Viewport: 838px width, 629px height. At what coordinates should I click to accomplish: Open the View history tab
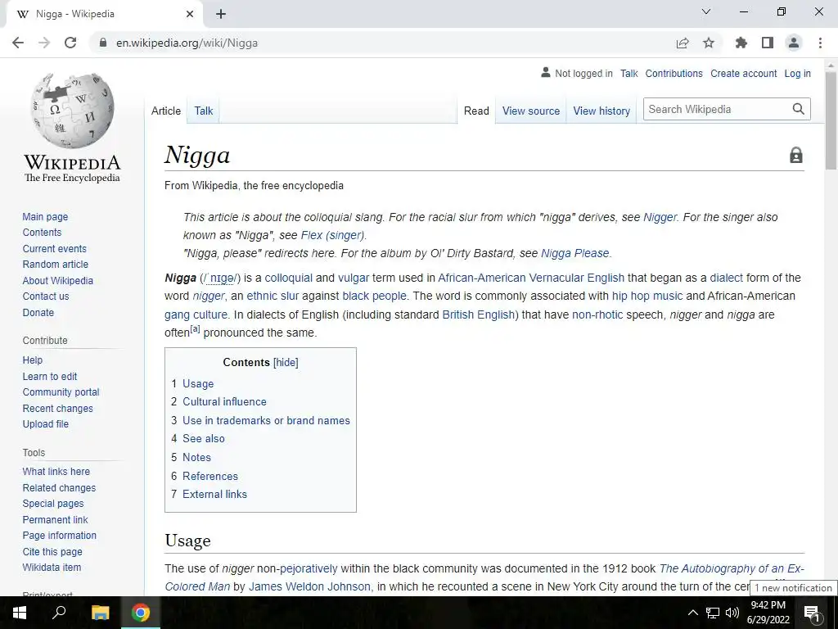point(601,111)
